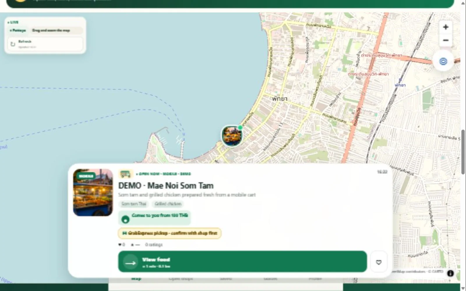
Task: Click the Refresh button in the live panel
Action: [45, 44]
